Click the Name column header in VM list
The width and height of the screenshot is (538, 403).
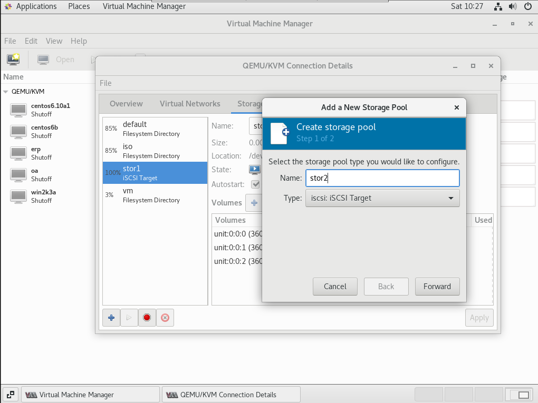pos(13,77)
